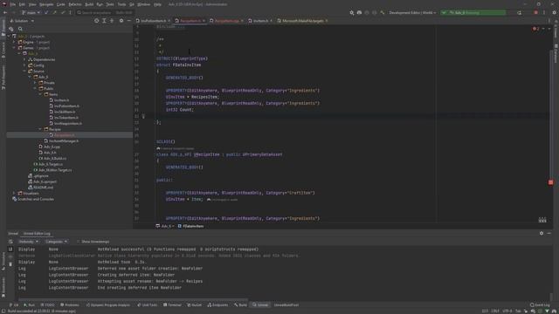
Task: Open the Solution view dropdown
Action: point(22,21)
